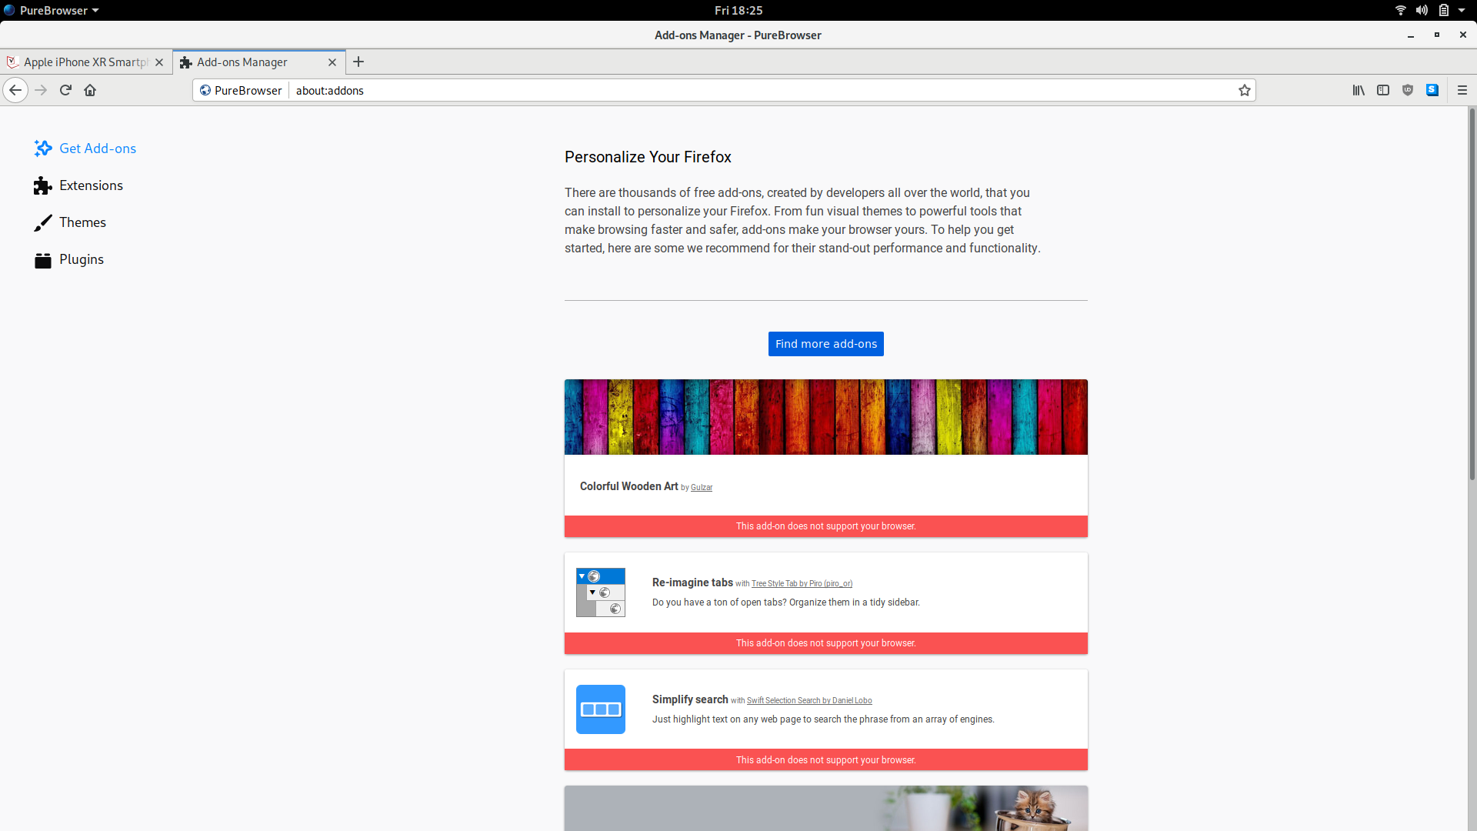
Task: Go to the home page icon
Action: pyautogui.click(x=90, y=90)
